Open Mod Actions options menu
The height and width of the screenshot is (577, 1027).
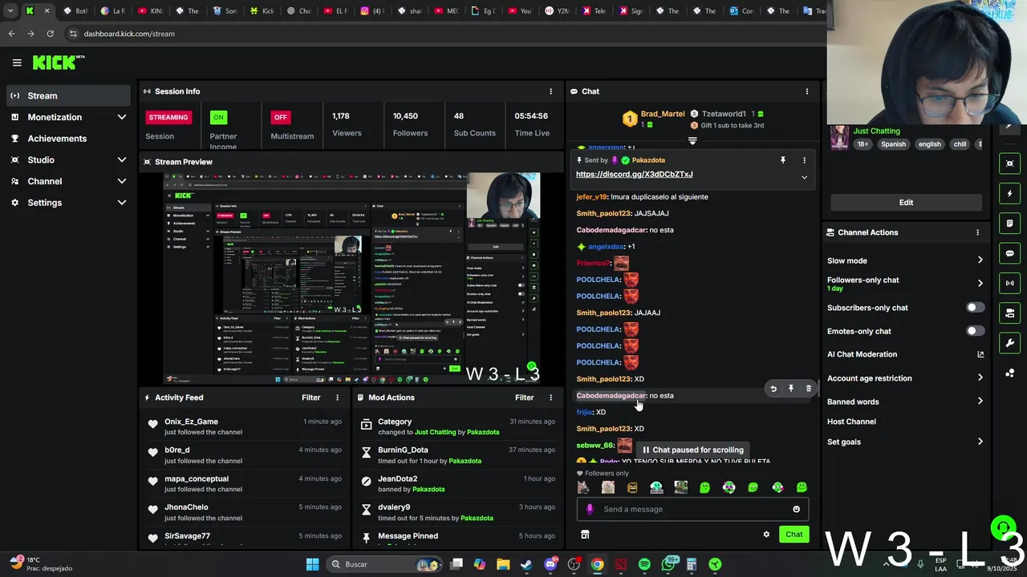coord(550,397)
